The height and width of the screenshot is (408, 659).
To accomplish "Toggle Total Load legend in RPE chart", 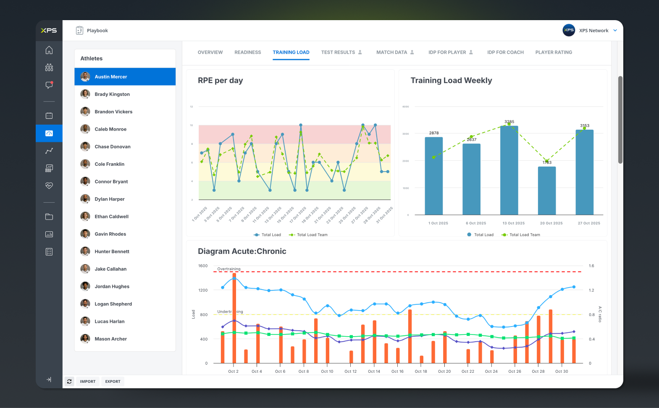I will coord(267,235).
